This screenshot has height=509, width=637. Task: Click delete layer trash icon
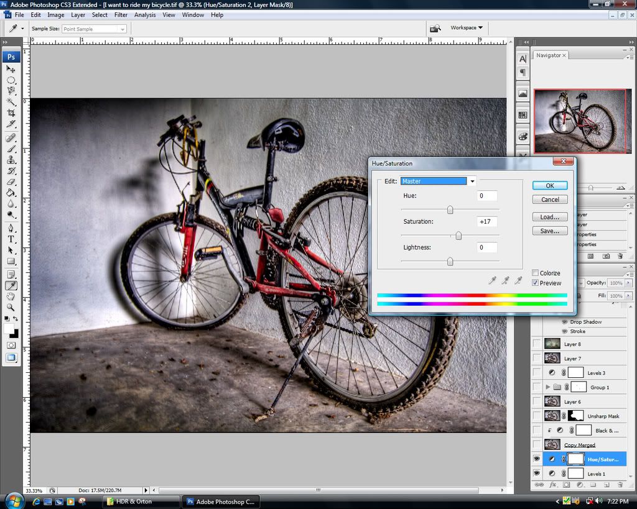pos(620,485)
